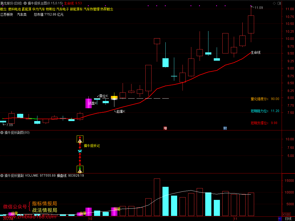Click the 新能源车 concept tag
This screenshot has width=295, height=221.
[x=76, y=9]
